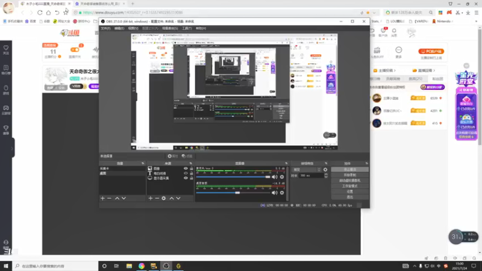Open browser address bar dropdown arrow

click(374, 13)
